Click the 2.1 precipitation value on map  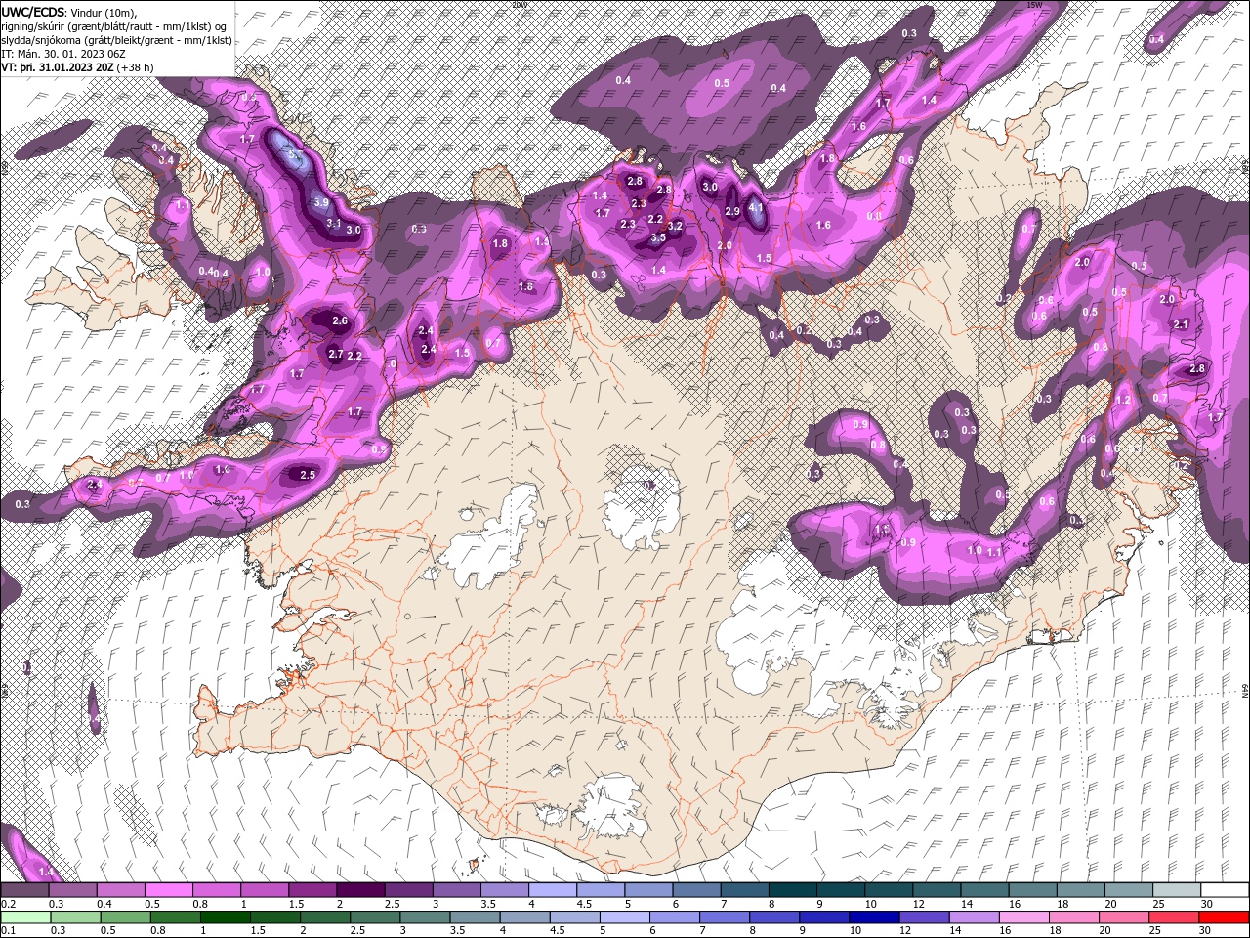1181,325
